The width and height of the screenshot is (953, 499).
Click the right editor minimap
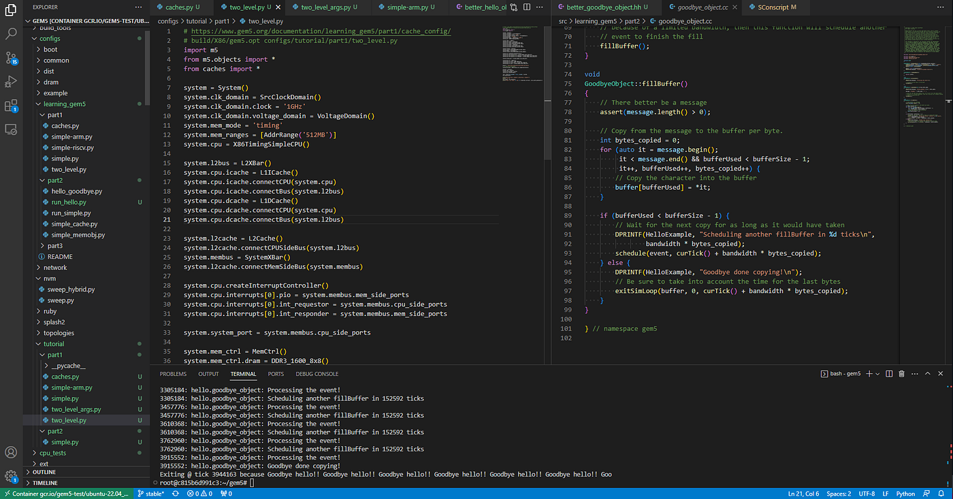tap(921, 75)
